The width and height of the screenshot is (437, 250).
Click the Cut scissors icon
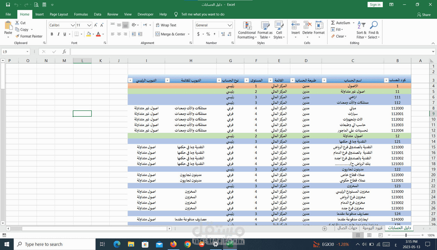coord(17,23)
